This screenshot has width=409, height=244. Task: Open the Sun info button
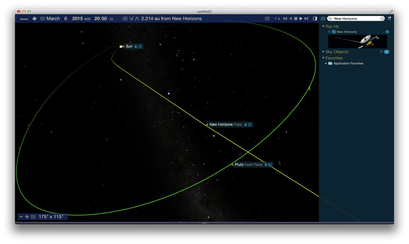point(136,46)
